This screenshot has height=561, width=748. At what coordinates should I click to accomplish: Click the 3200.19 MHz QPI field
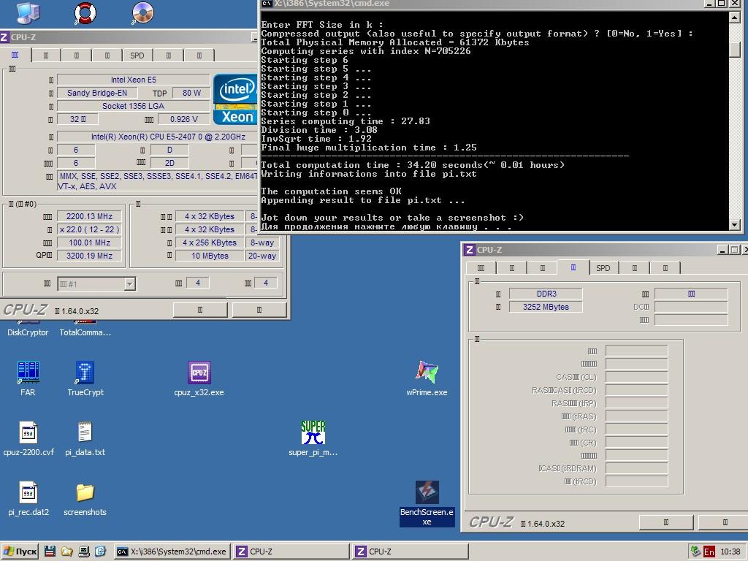click(89, 256)
